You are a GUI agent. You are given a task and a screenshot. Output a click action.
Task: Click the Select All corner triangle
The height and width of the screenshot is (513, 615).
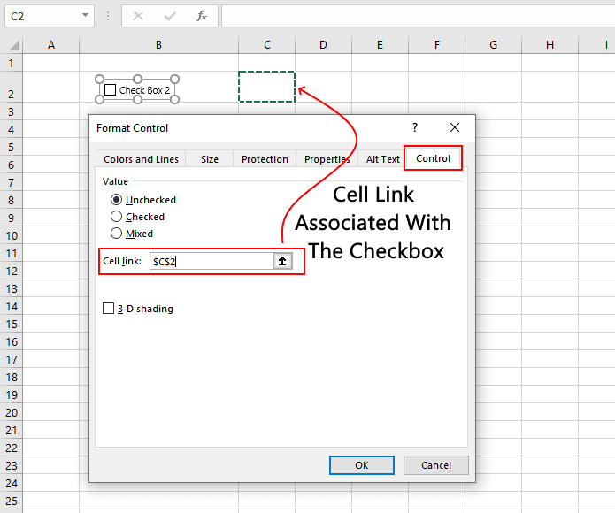click(14, 45)
